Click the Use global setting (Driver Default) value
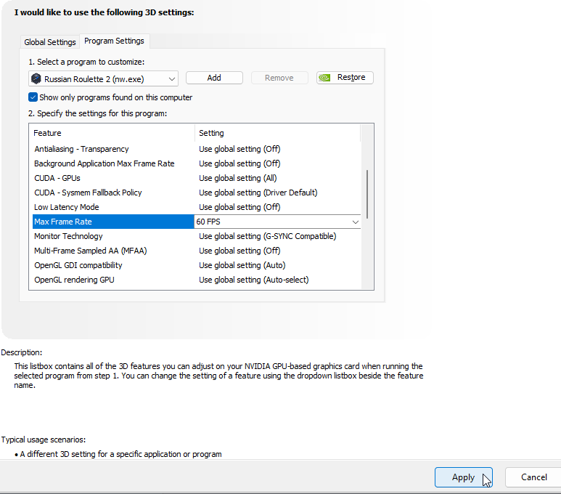Screen dimensions: 561x494 258,193
